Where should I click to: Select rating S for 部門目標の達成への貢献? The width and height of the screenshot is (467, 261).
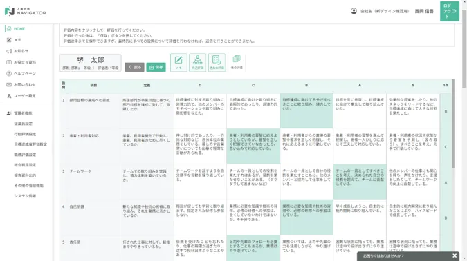[413, 111]
